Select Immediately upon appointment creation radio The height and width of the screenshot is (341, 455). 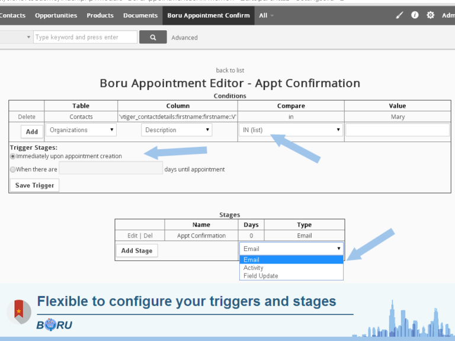point(13,156)
